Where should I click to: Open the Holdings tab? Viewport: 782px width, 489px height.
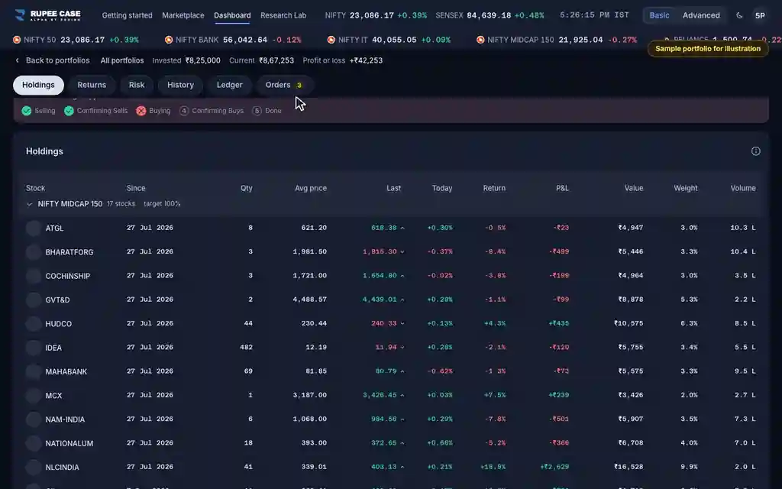coord(38,85)
